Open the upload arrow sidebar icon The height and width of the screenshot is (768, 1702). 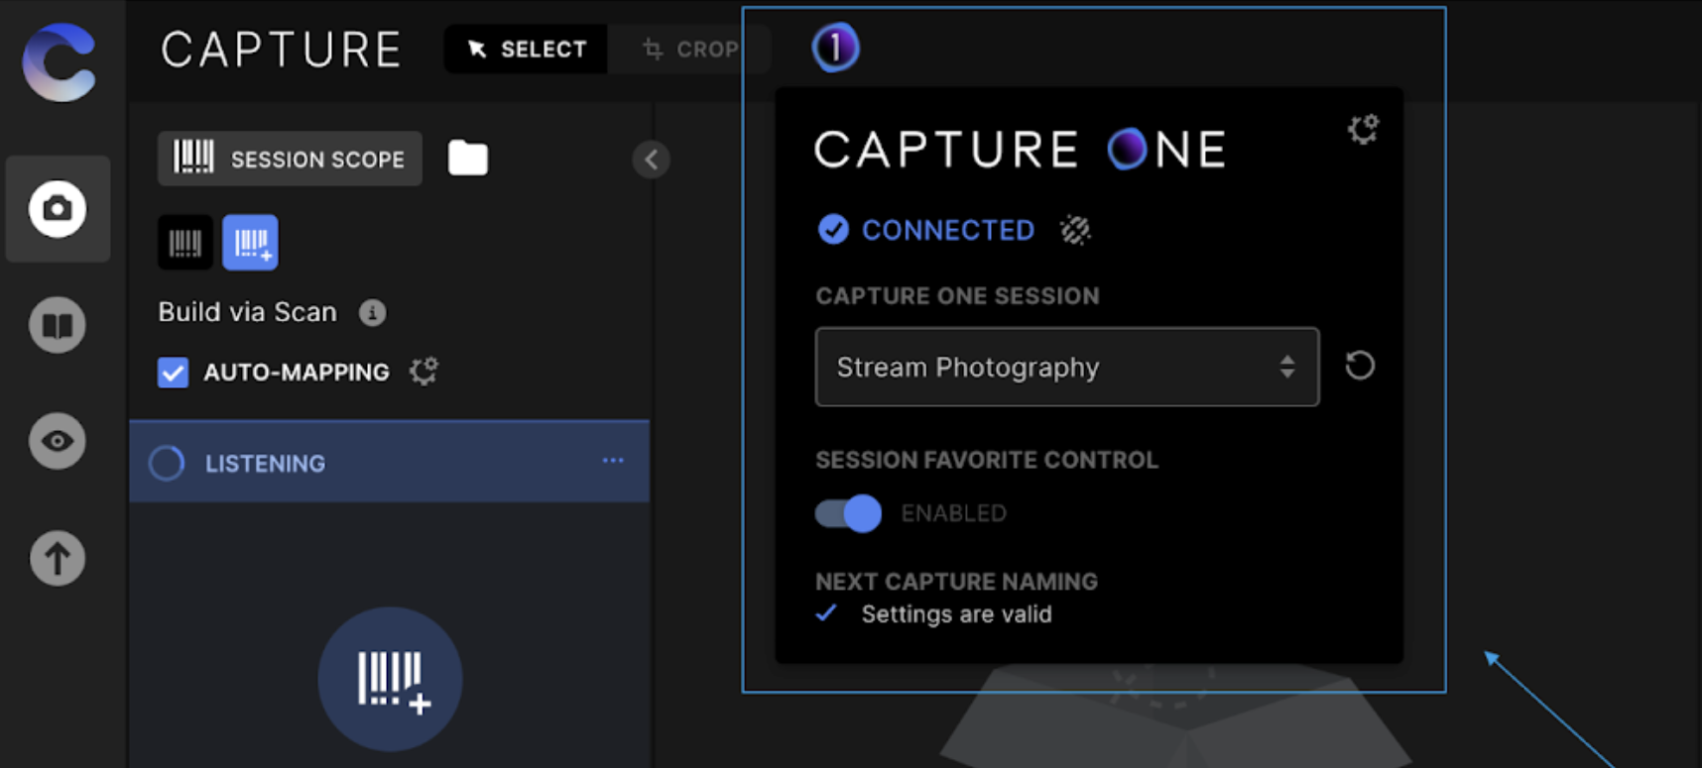(x=58, y=558)
